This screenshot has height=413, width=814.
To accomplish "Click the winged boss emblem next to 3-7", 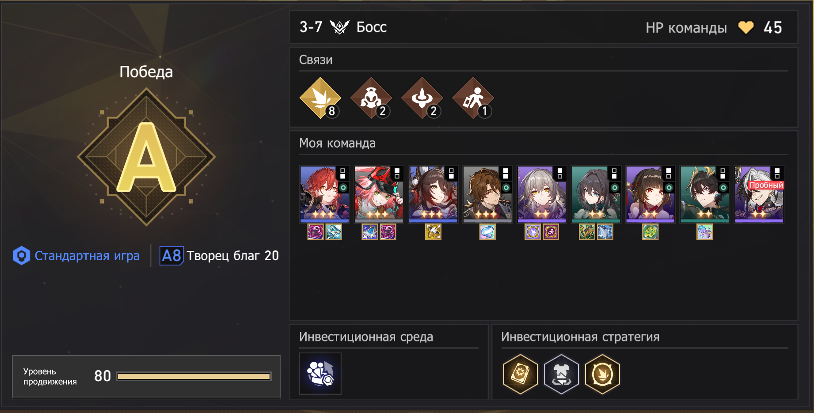I will pos(339,27).
